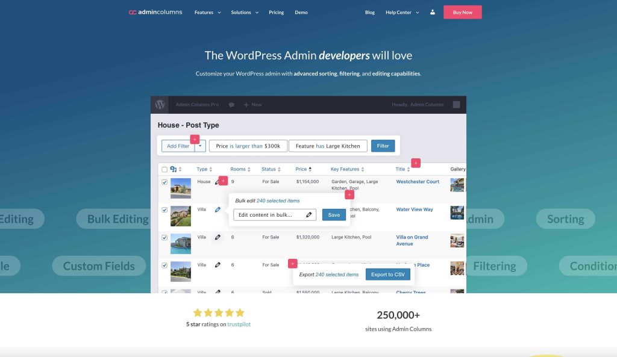Viewport: 617px width, 357px height.
Task: Click the pink plus hotspot near Title column
Action: click(x=416, y=163)
